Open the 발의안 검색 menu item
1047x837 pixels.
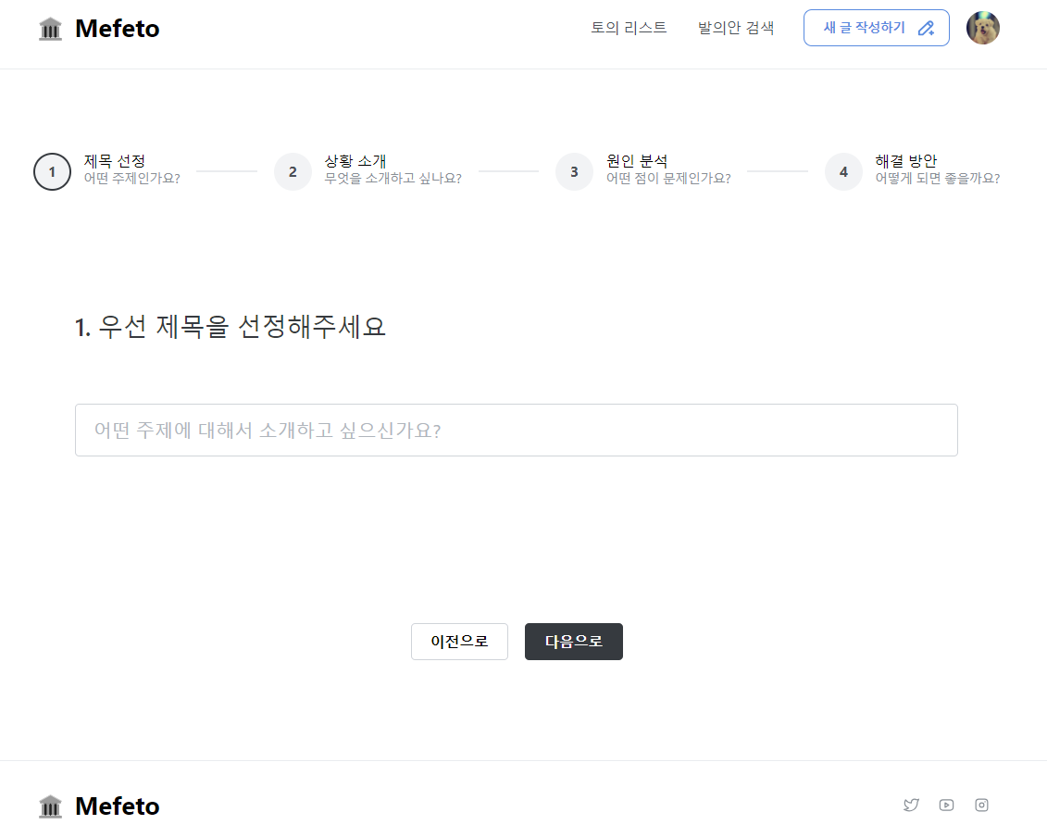pyautogui.click(x=736, y=28)
